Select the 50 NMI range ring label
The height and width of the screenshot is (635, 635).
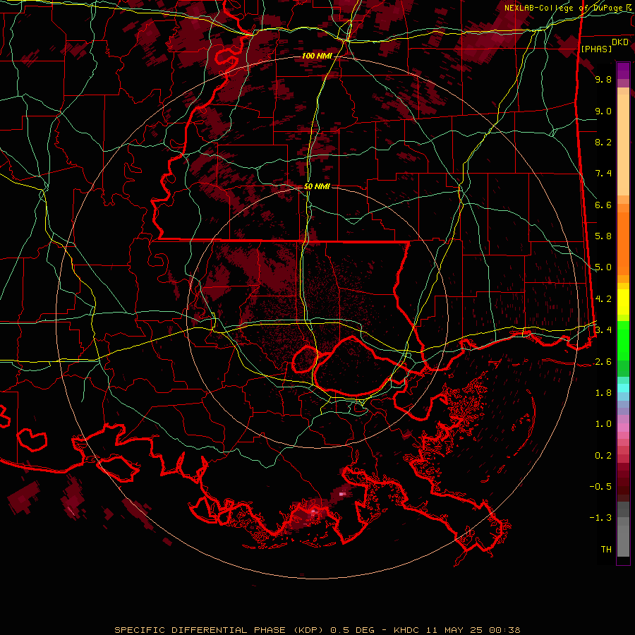point(317,186)
